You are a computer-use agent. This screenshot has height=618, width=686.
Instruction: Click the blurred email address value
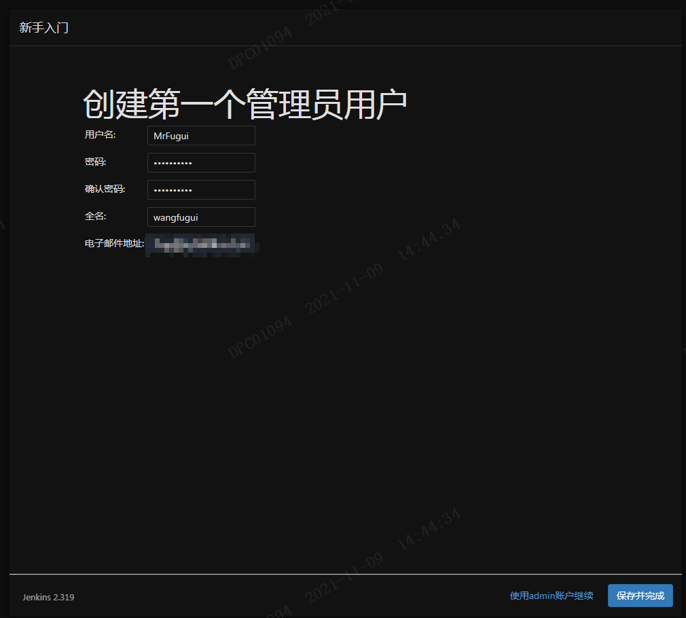point(202,244)
